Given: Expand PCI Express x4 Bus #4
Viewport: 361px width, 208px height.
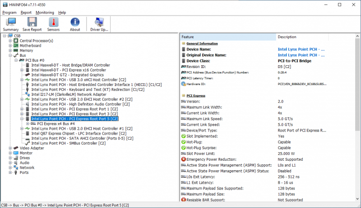Looking at the screenshot, I should 28,123.
